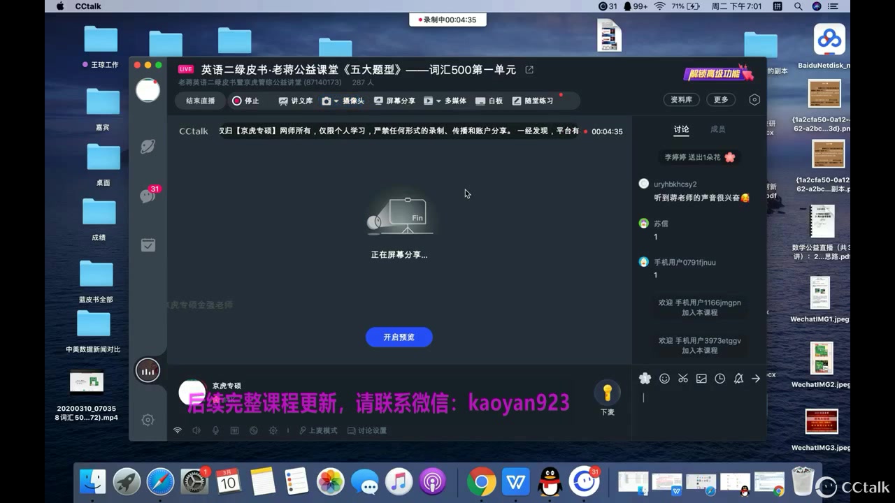Click the audio bars round icon in sidebar

click(148, 370)
